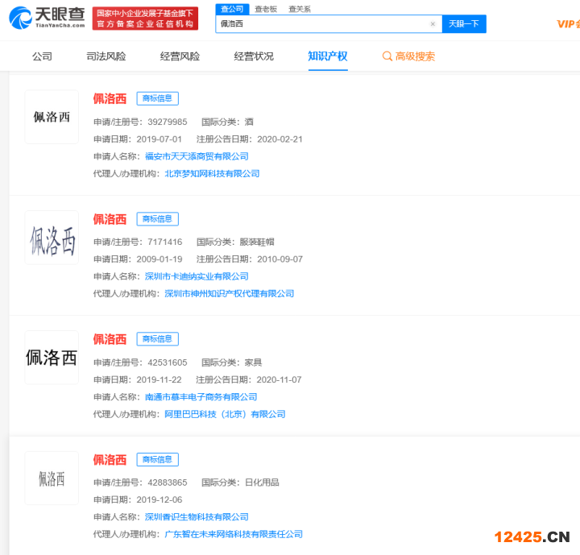Image resolution: width=580 pixels, height=555 pixels.
Task: Click the red government-fund banner badge
Action: (x=145, y=19)
